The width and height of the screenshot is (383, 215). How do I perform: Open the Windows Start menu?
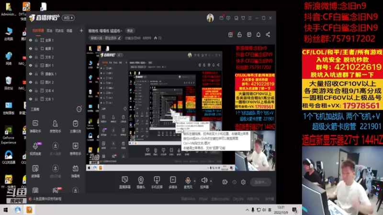[5, 210]
